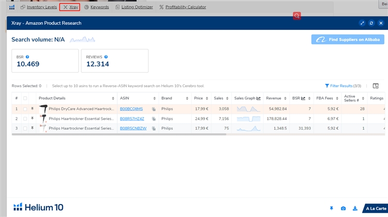The image size is (388, 217).
Task: Click the refresh icon in Xray header
Action: [x=371, y=23]
